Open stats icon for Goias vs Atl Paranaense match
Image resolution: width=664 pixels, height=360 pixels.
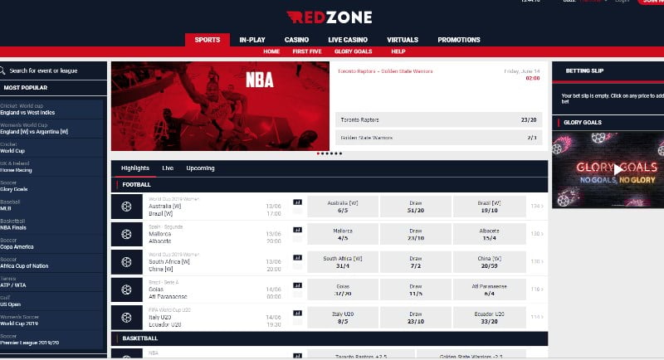tap(298, 285)
